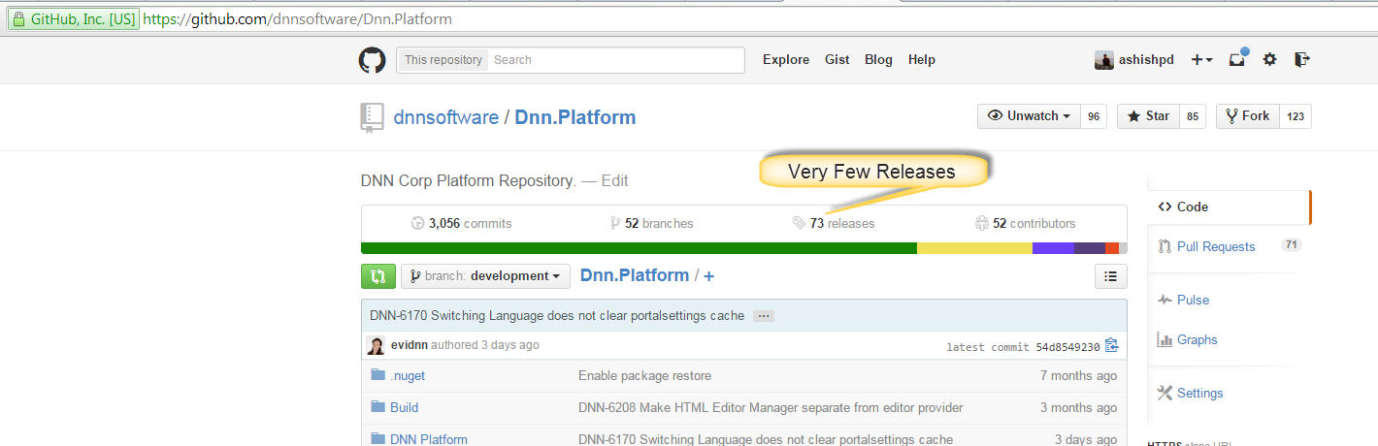The image size is (1378, 446).
Task: Open account settings gear icon
Action: [1269, 59]
